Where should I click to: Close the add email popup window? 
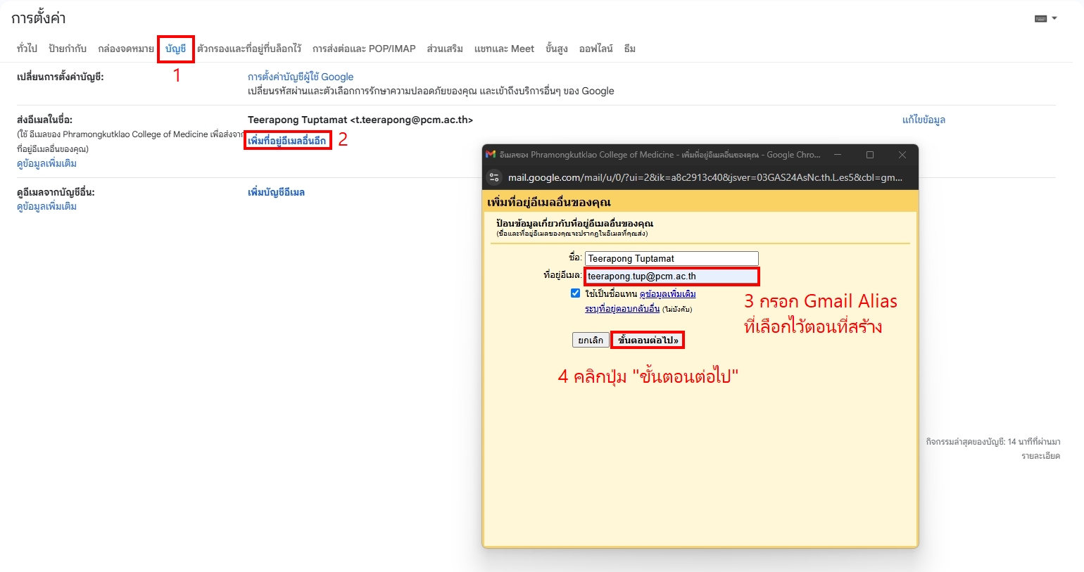(x=902, y=155)
